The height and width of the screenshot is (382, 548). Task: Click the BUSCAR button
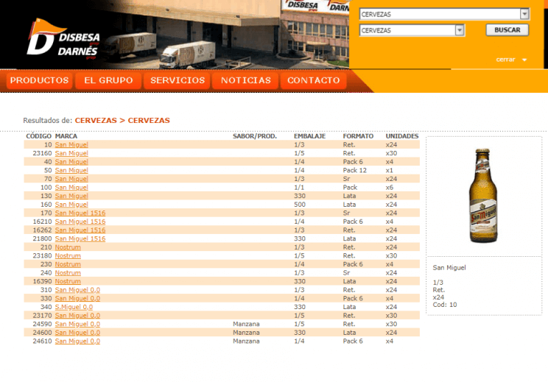(507, 30)
